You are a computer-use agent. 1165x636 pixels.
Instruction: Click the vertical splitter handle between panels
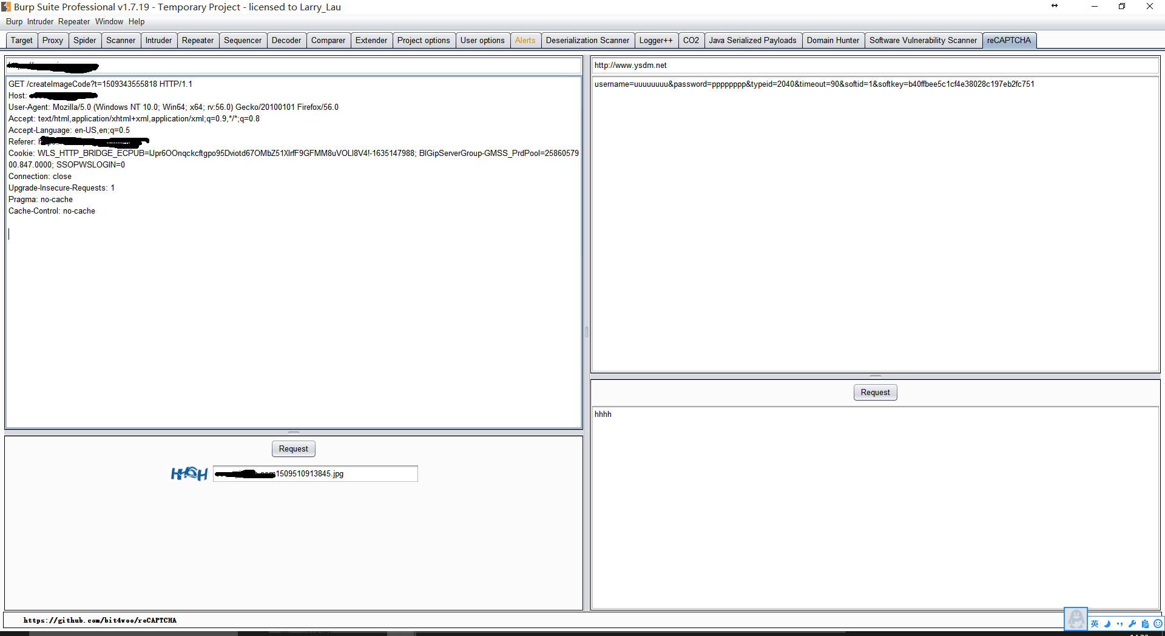pyautogui.click(x=587, y=333)
